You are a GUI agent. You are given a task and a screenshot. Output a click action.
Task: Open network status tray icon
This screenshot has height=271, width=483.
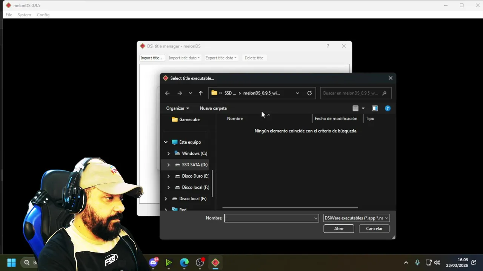coord(429,263)
